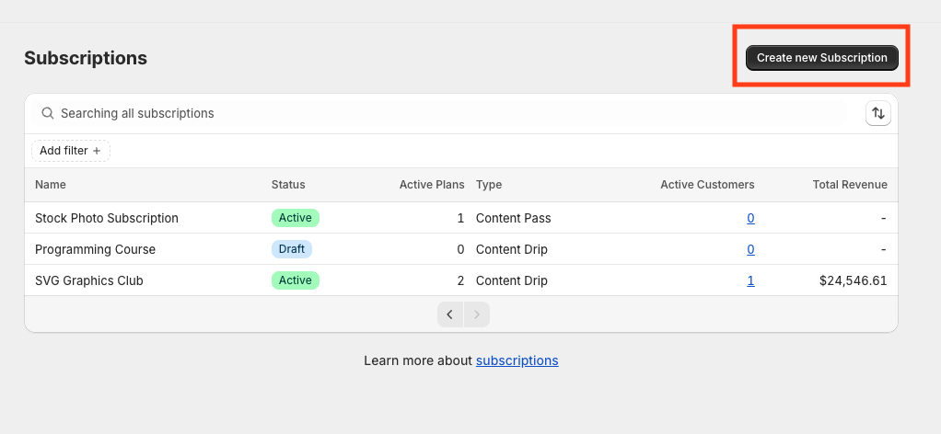
Task: View active customers for SVG Graphics Club
Action: [750, 280]
